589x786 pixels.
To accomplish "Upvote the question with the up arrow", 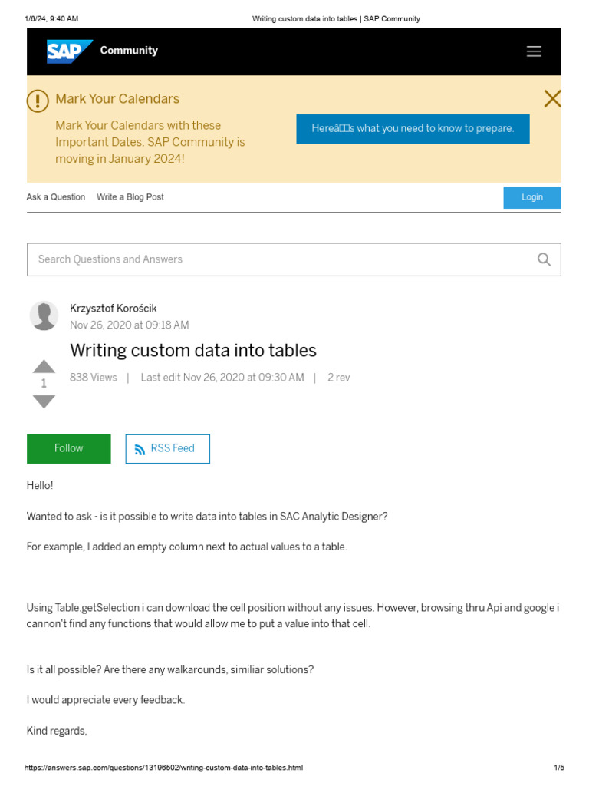I will coord(44,366).
